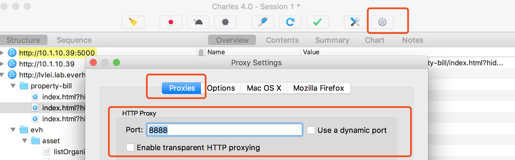Click the broom clear session icon
Screen dimensions: 515x160
tap(133, 22)
